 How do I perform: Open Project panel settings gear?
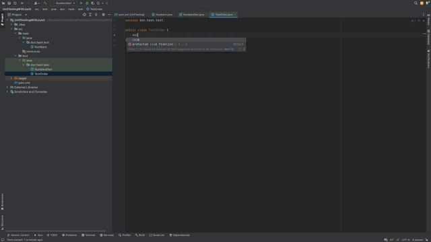tap(103, 15)
